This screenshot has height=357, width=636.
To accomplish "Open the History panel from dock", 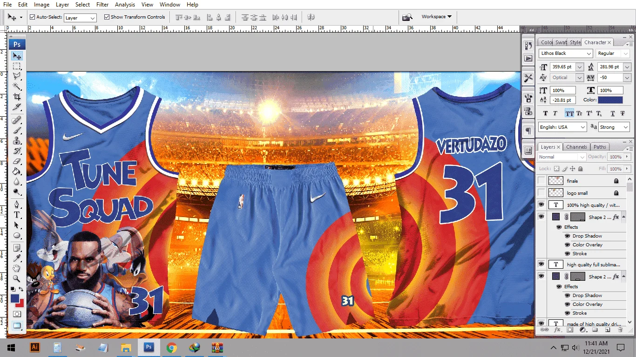I will click(528, 46).
